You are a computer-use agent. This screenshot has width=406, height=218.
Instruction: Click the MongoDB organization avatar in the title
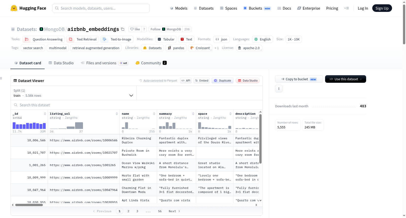41,29
